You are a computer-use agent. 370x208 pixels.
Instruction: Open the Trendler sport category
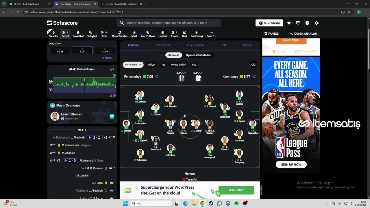pyautogui.click(x=53, y=34)
